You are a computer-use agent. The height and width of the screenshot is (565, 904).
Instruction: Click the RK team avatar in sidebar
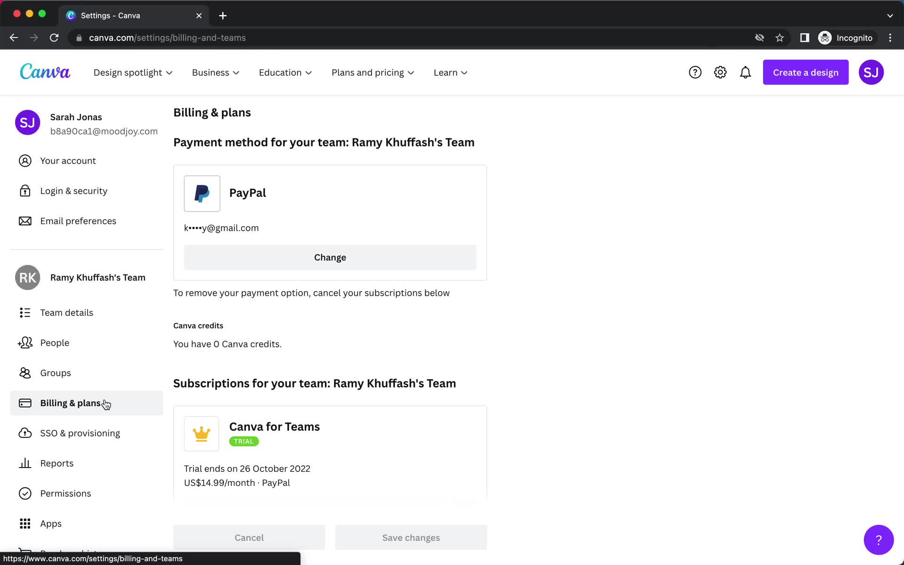click(28, 277)
